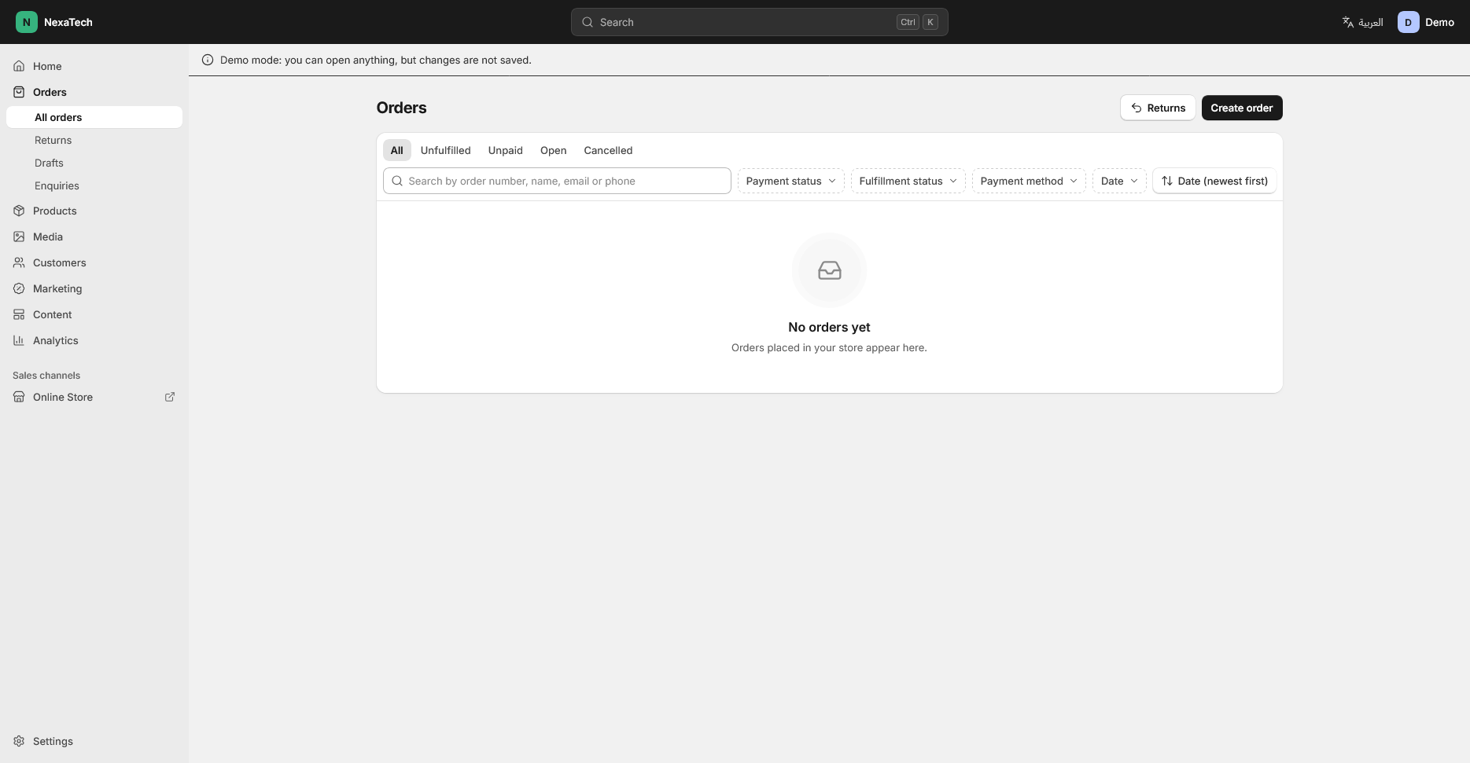Screen dimensions: 1470x763
Task: Open the Payment method dropdown
Action: [x=1029, y=181]
